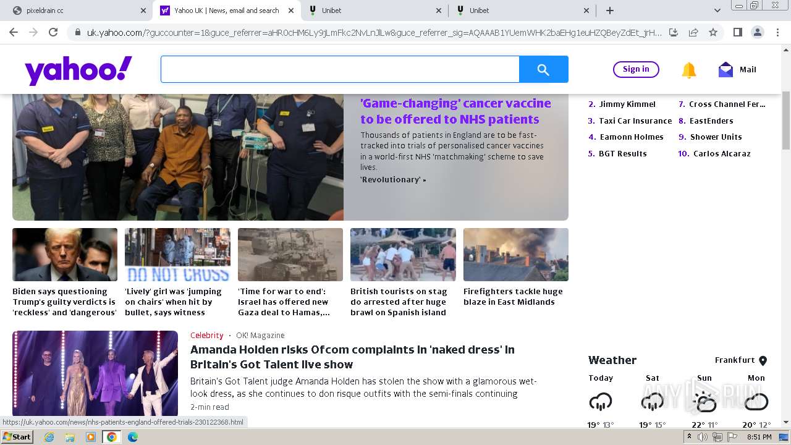Open the 'Lively' girl bullet story thumbnail
Image resolution: width=791 pixels, height=445 pixels.
tap(177, 255)
